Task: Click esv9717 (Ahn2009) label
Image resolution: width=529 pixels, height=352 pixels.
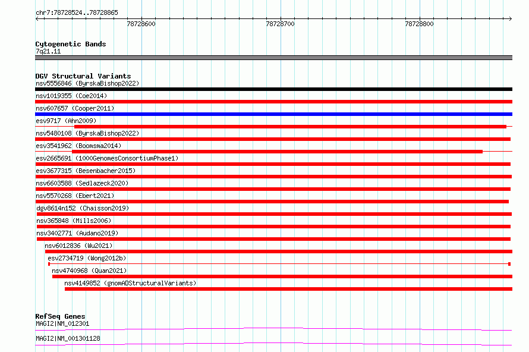Action: click(x=66, y=121)
